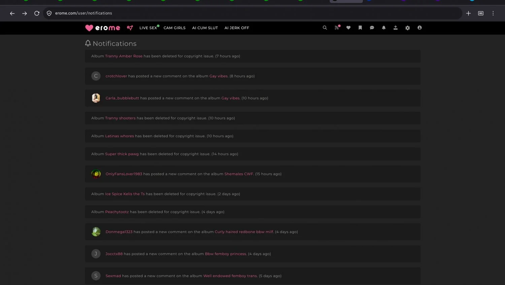Open the user account profile icon
The width and height of the screenshot is (505, 285).
click(x=419, y=28)
